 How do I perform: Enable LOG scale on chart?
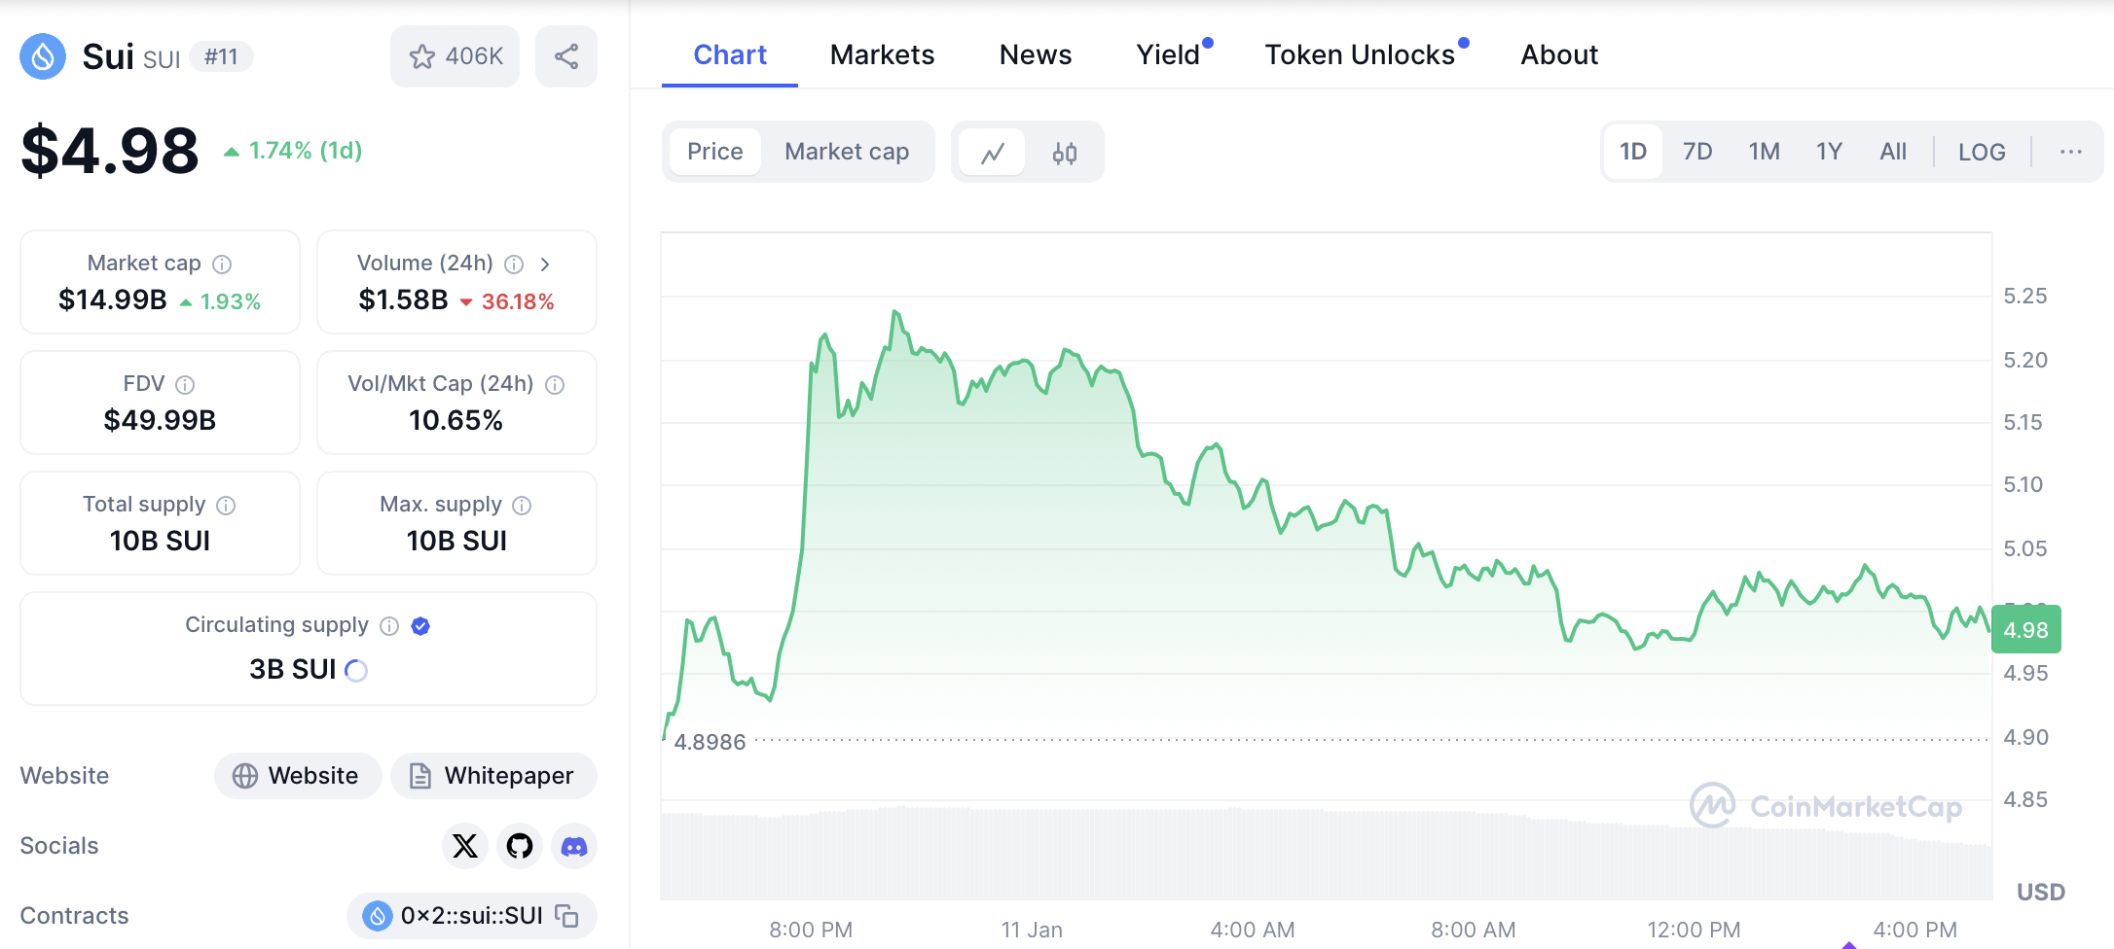(x=1982, y=152)
